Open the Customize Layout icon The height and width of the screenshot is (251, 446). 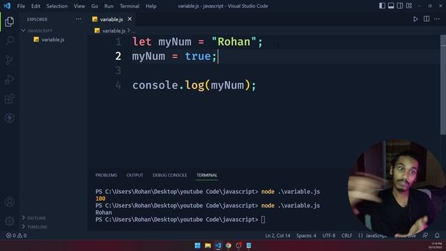point(409,6)
